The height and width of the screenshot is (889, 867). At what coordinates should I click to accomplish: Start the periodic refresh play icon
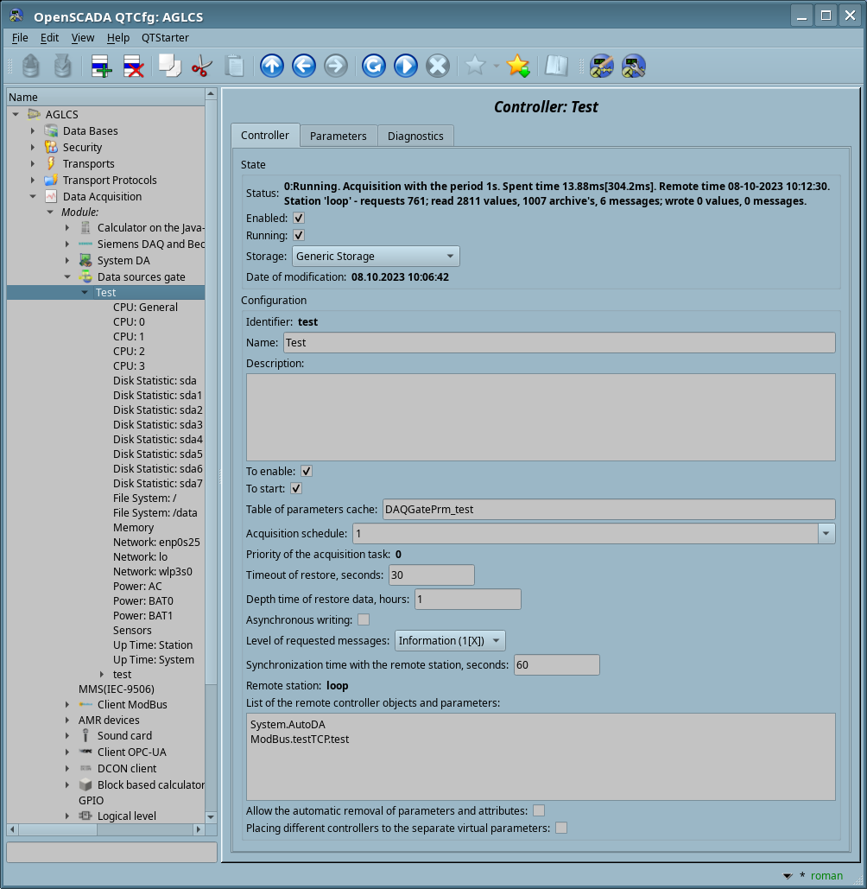406,66
